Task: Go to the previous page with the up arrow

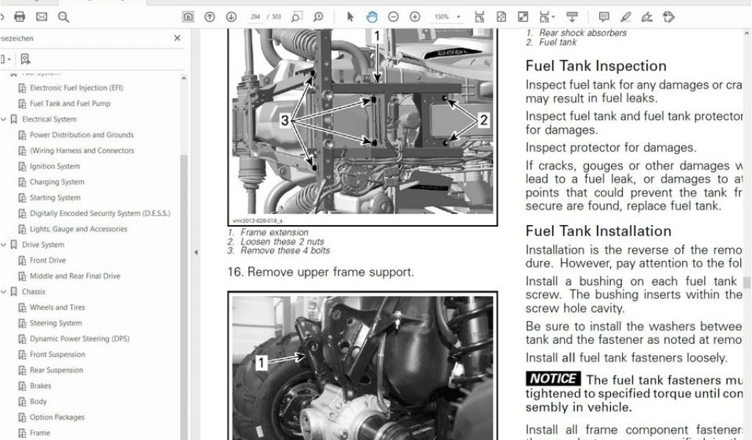Action: 210,17
